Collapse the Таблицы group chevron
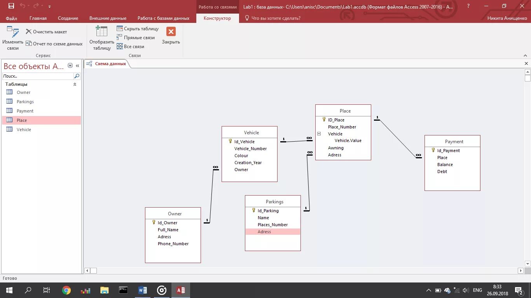 coord(75,84)
